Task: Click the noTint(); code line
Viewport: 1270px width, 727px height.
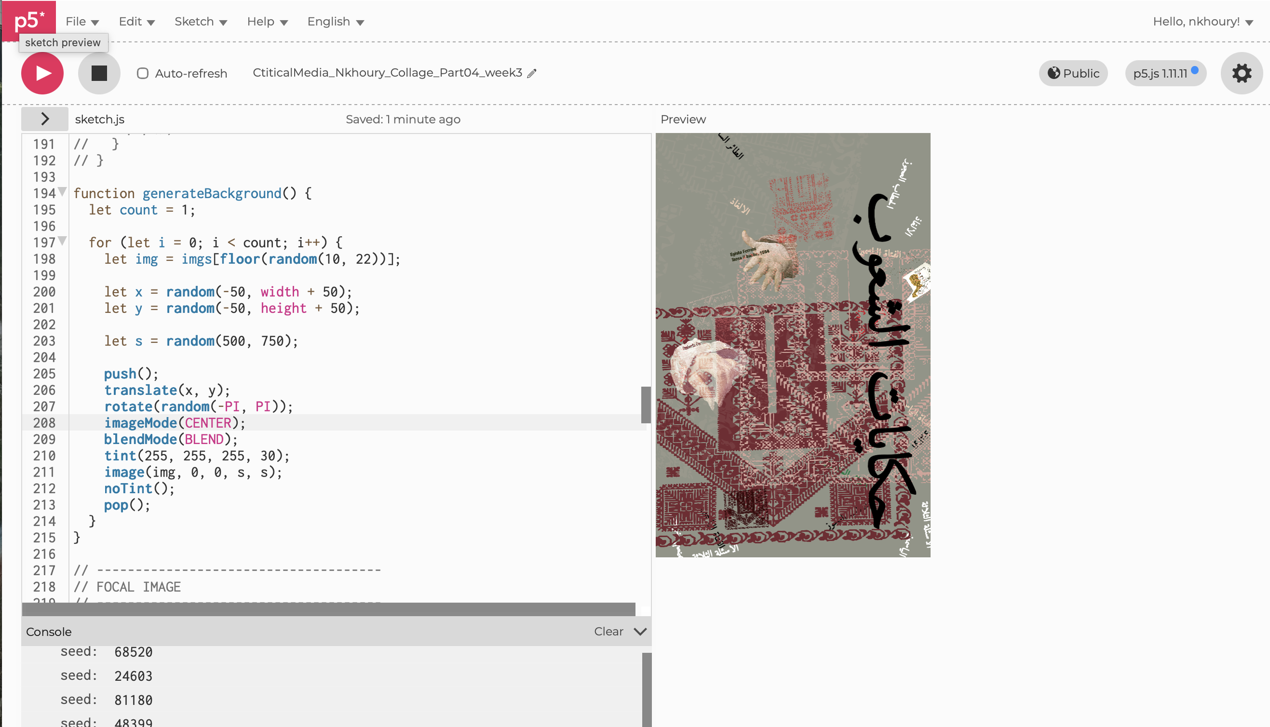Action: coord(139,489)
